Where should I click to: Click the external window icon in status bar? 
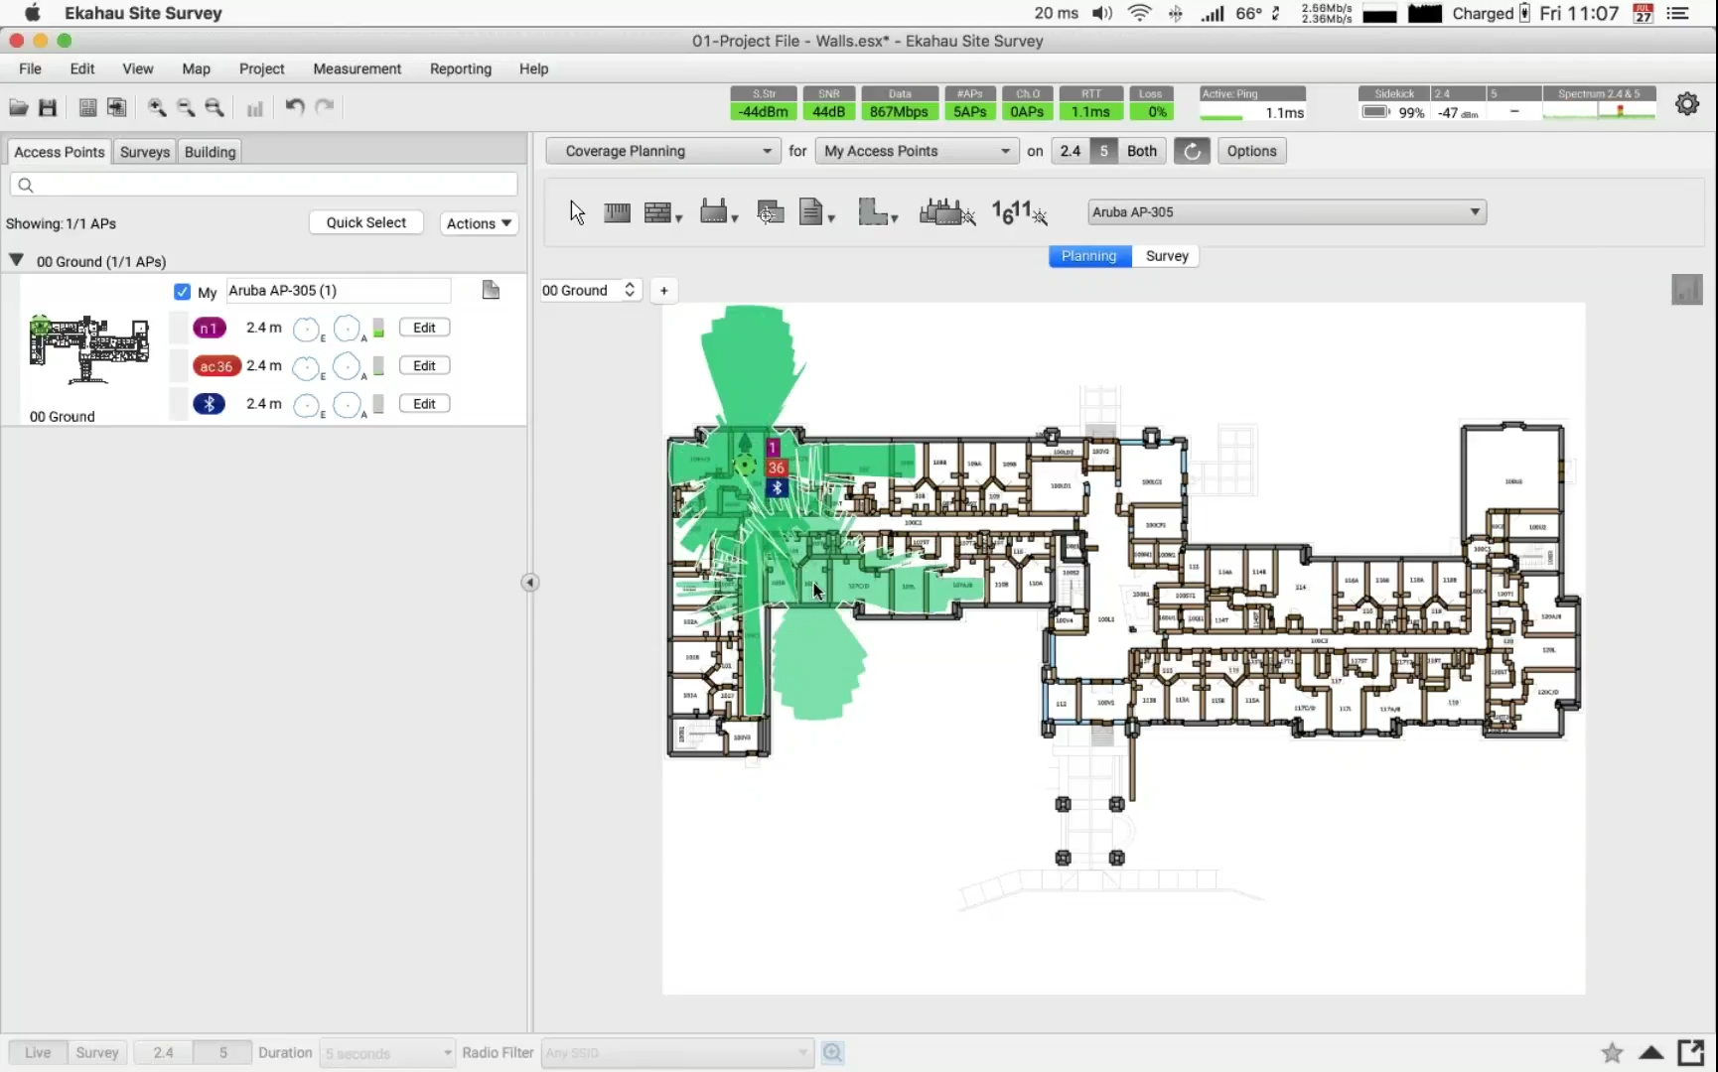point(1691,1052)
